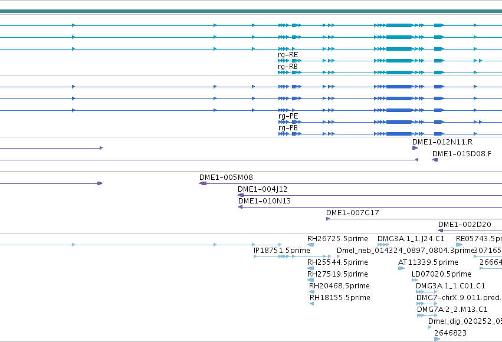Click the RH26725.5prime EST glyph
Image resolution: width=502 pixels, height=342 pixels.
pyautogui.click(x=310, y=245)
